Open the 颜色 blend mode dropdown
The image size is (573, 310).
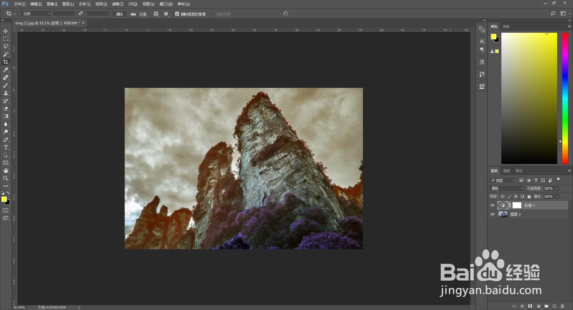(x=507, y=188)
